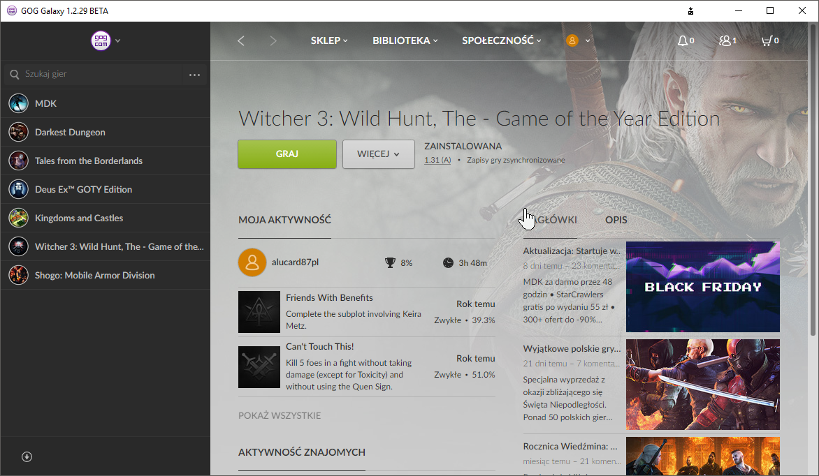Expand the BIBLIOTEKA menu
The width and height of the screenshot is (819, 476).
click(x=405, y=40)
